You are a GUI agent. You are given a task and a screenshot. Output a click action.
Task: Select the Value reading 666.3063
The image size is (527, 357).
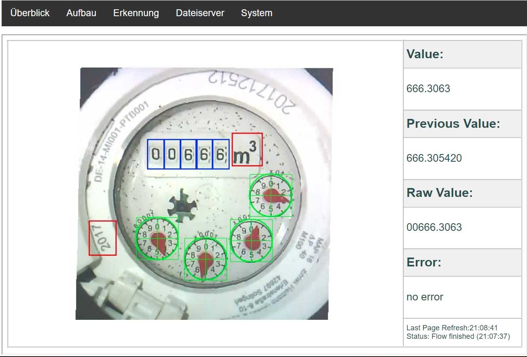pyautogui.click(x=428, y=89)
